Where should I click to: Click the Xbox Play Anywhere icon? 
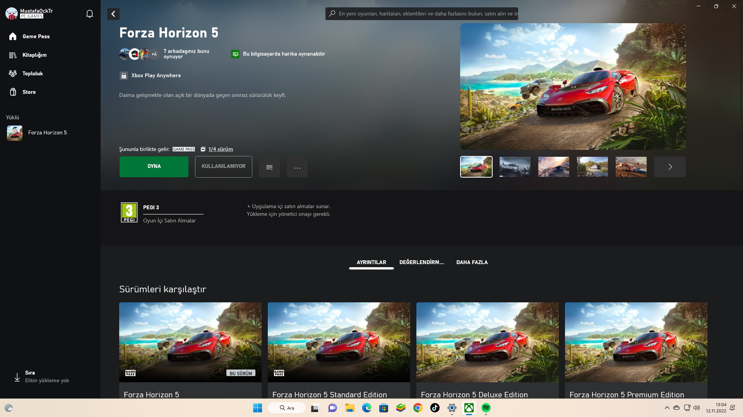coord(123,76)
